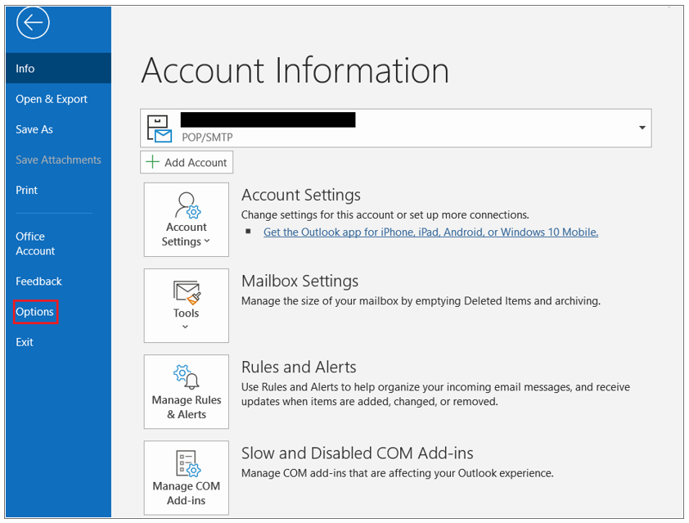Click the Slow and Disabled COM Add-ins heading
This screenshot has width=689, height=523.
point(358,453)
